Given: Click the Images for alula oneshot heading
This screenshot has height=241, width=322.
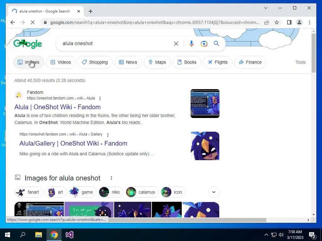Looking at the screenshot, I should coord(63,178).
